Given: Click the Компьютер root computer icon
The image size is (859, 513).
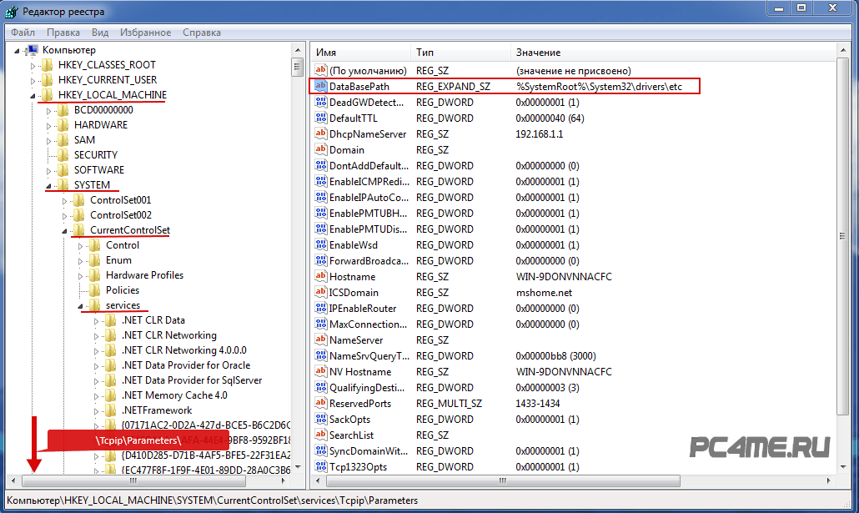Looking at the screenshot, I should (x=32, y=50).
